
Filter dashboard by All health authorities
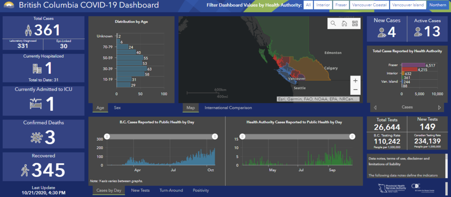308,5
